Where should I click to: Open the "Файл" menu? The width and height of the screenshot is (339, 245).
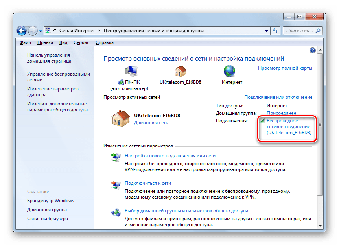coord(25,42)
